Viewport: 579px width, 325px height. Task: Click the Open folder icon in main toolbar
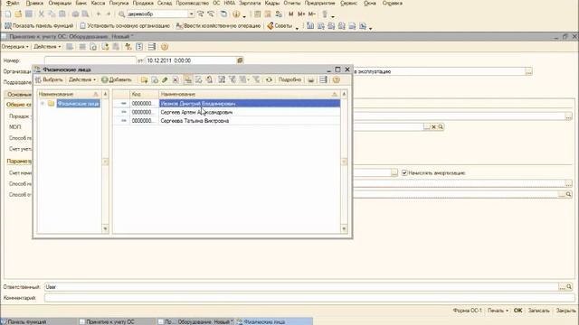click(x=18, y=14)
